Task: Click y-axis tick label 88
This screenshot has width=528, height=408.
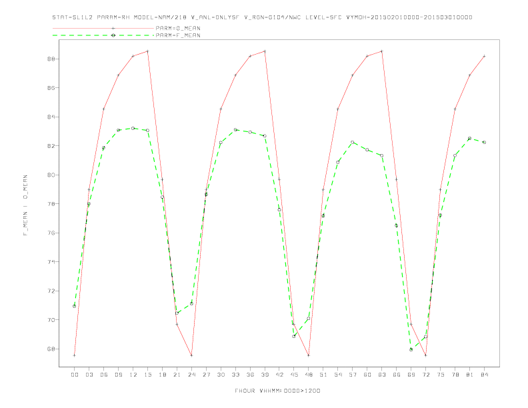Action: [51, 59]
